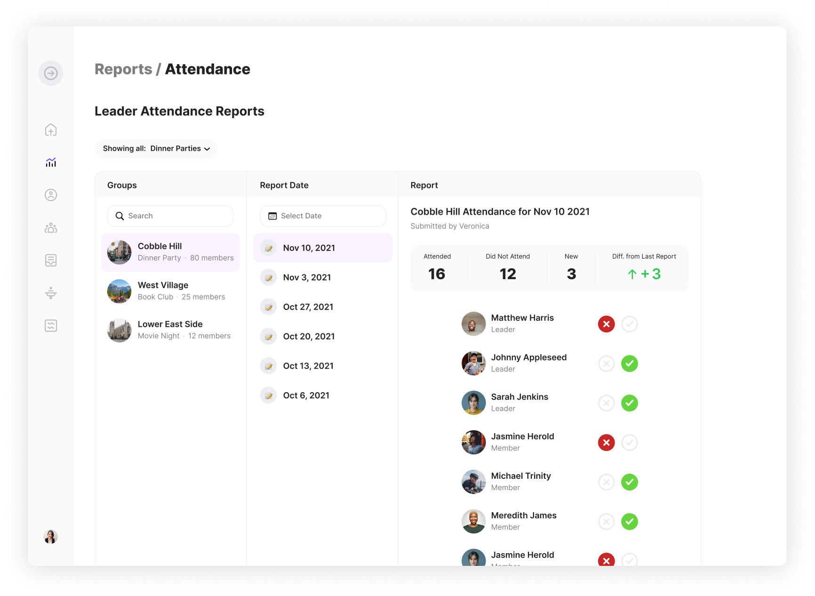Click the Reports breadcrumb link

(123, 69)
